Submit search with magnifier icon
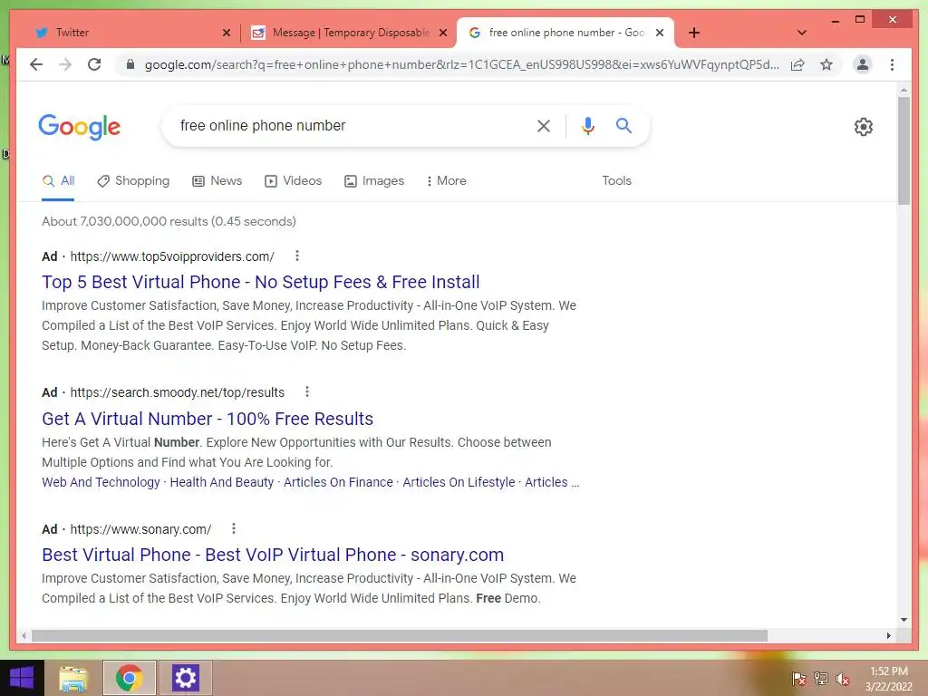928x696 pixels. [x=623, y=125]
